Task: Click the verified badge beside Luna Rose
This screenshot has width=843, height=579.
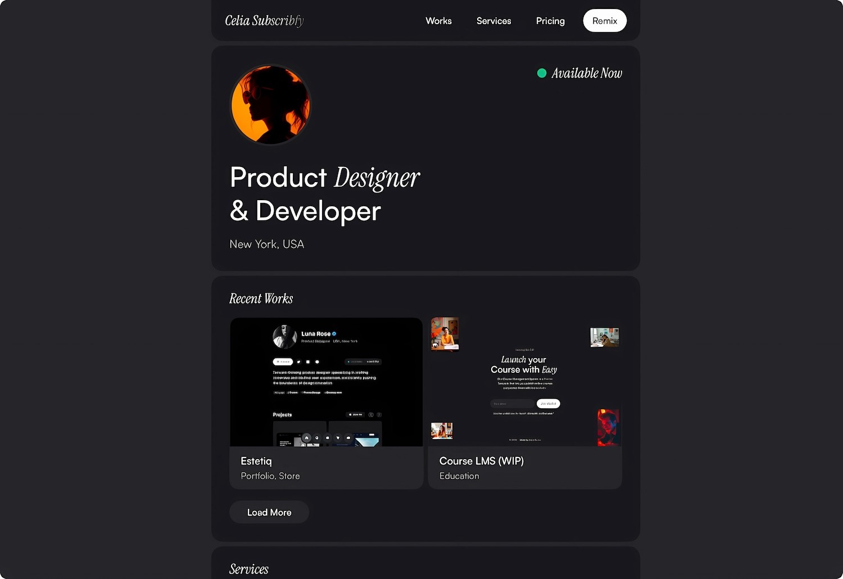Action: tap(334, 333)
